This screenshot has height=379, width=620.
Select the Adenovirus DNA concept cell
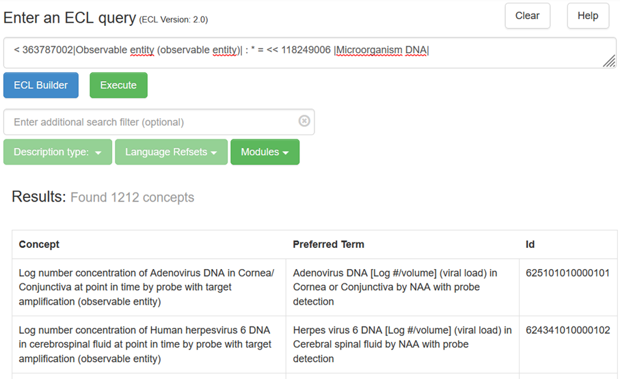coord(147,287)
